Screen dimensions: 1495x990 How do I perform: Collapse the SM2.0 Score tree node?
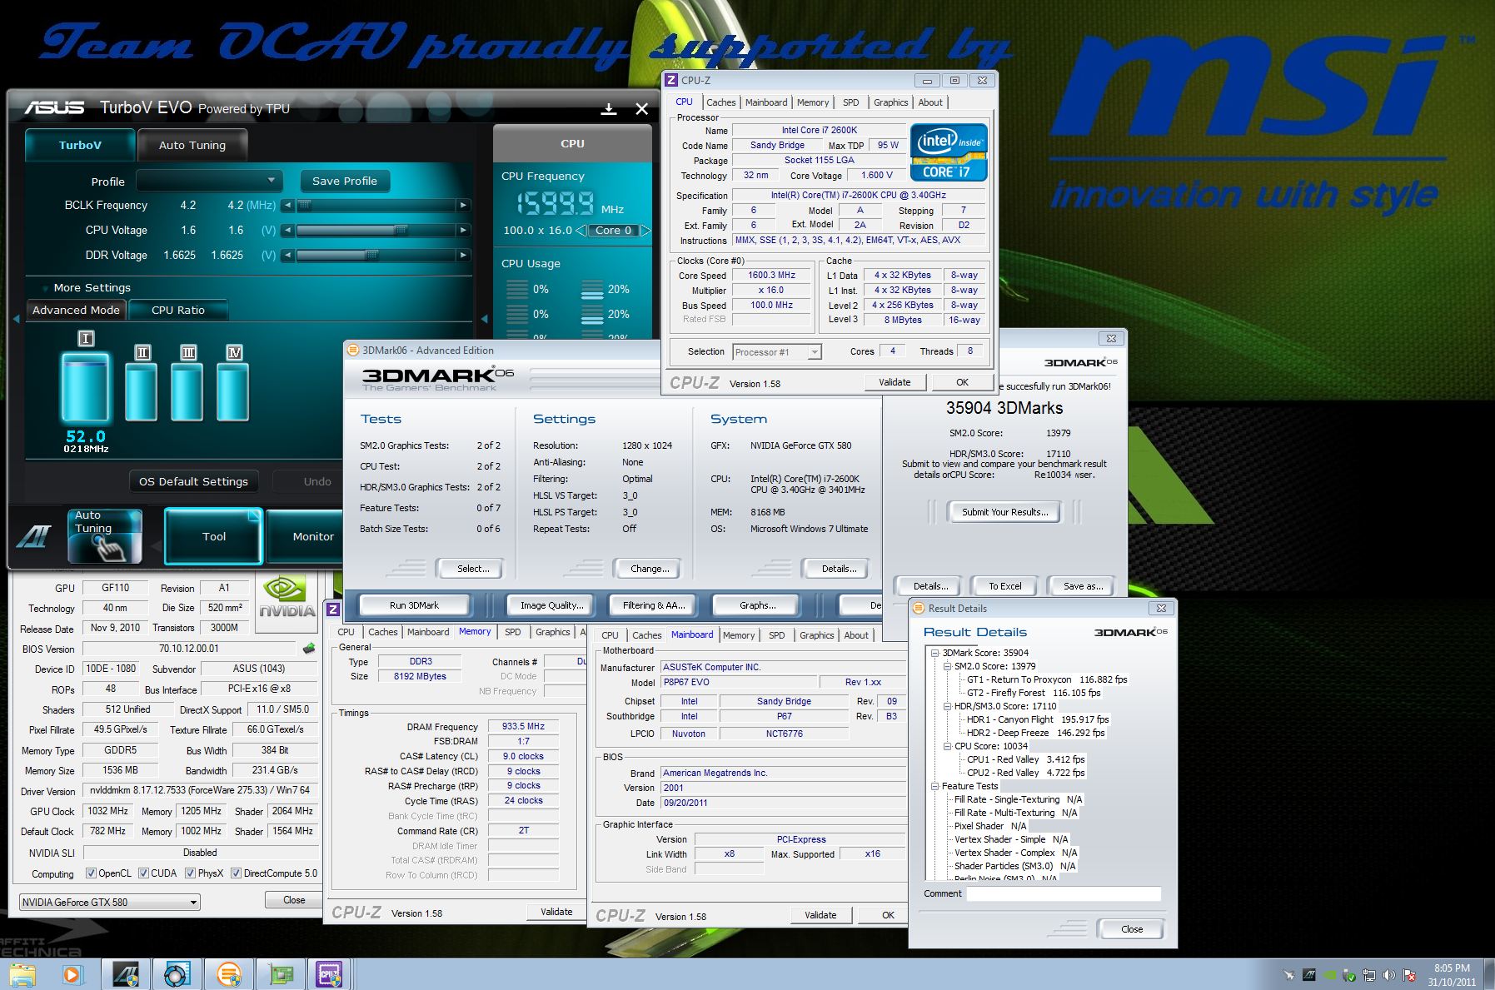tap(947, 666)
